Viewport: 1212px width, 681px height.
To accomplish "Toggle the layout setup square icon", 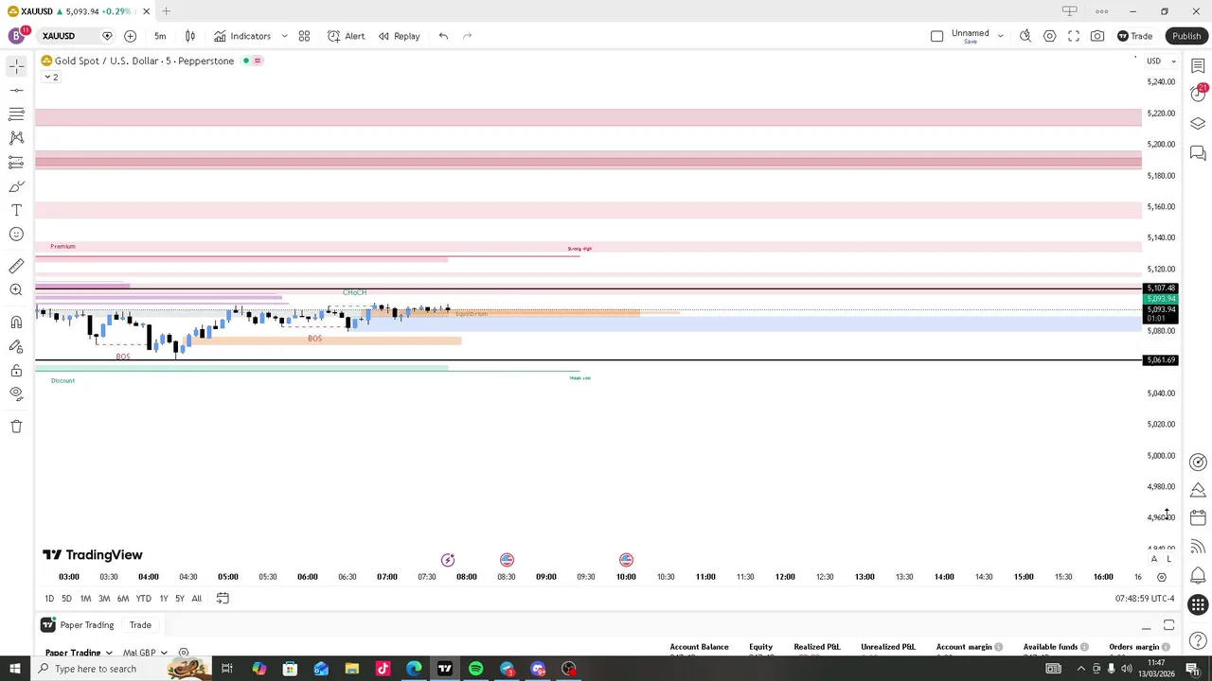I will [936, 36].
